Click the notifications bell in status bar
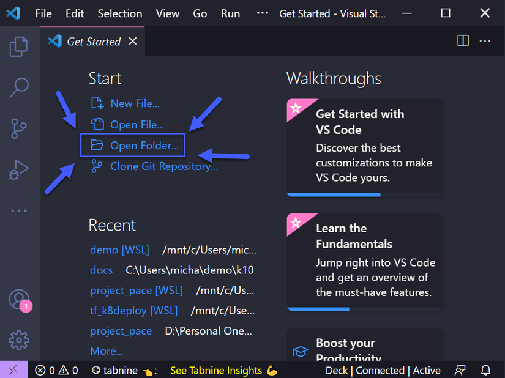 pos(485,370)
